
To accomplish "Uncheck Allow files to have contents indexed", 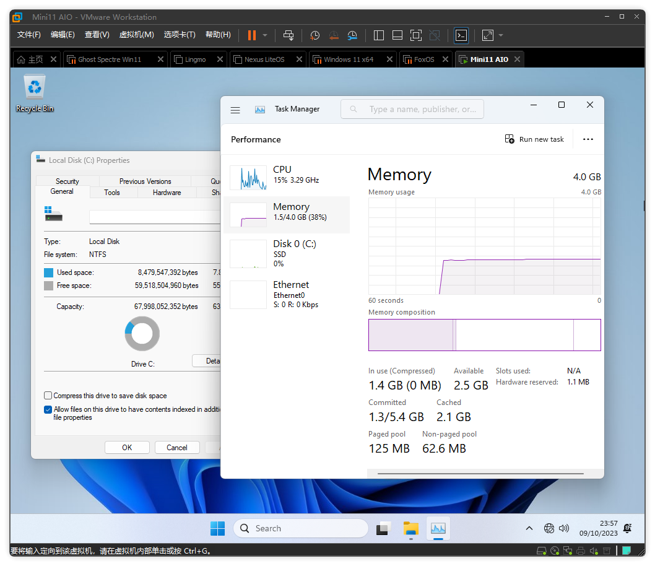I will click(x=48, y=409).
